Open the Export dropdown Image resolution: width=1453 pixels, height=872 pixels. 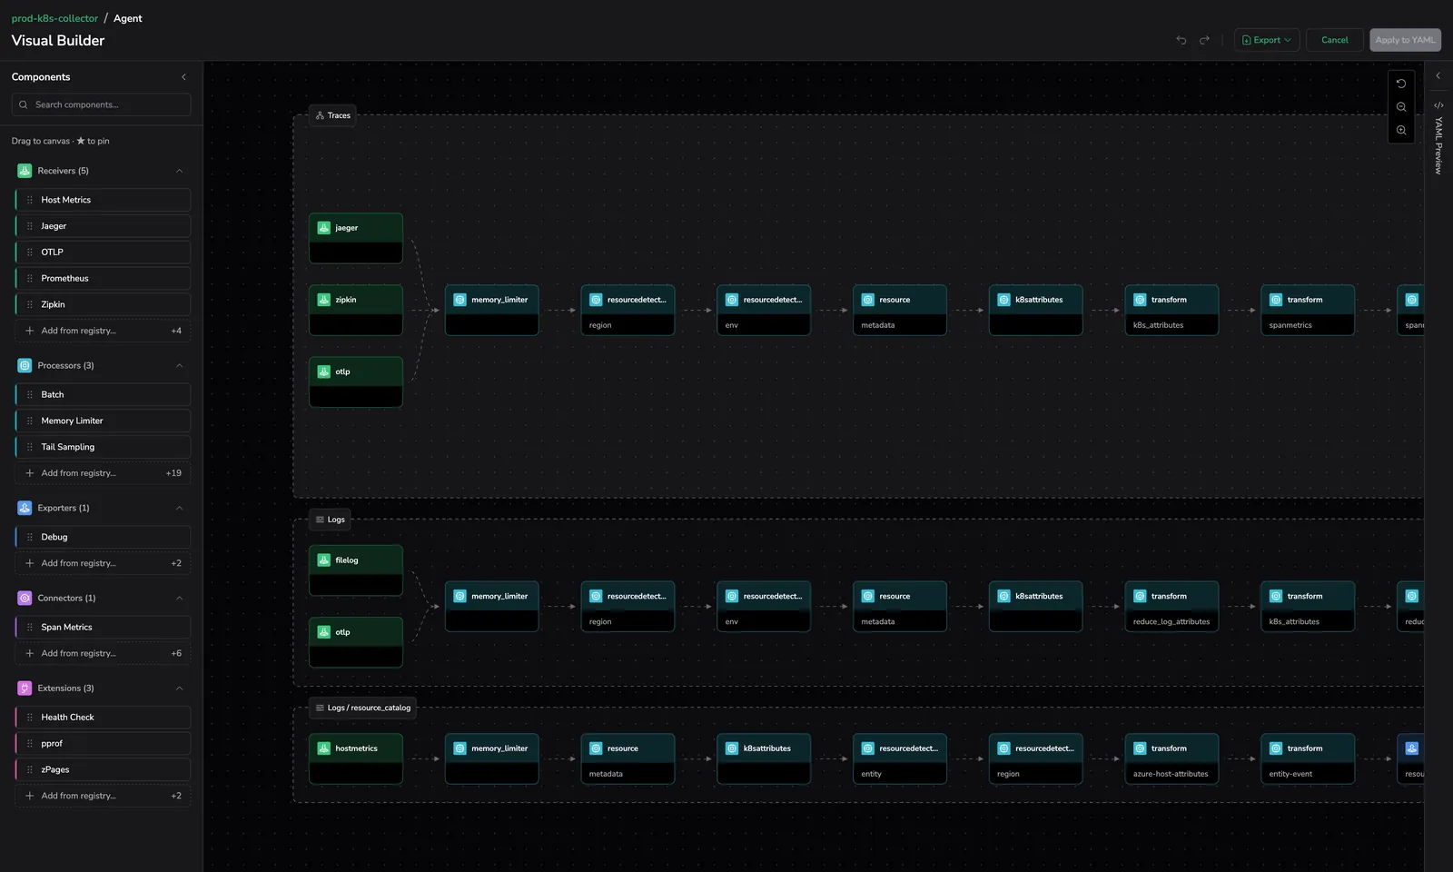coord(1267,40)
